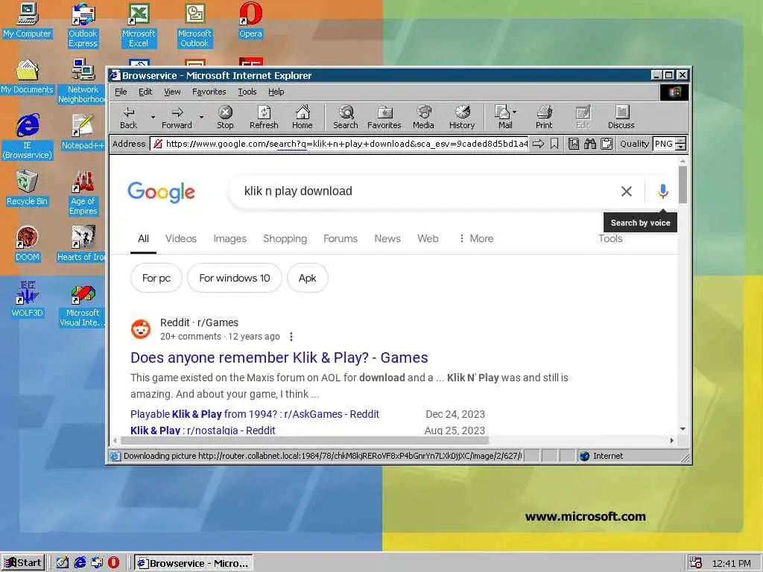Open the Favorites toolbar button
This screenshot has height=572, width=763.
click(384, 117)
